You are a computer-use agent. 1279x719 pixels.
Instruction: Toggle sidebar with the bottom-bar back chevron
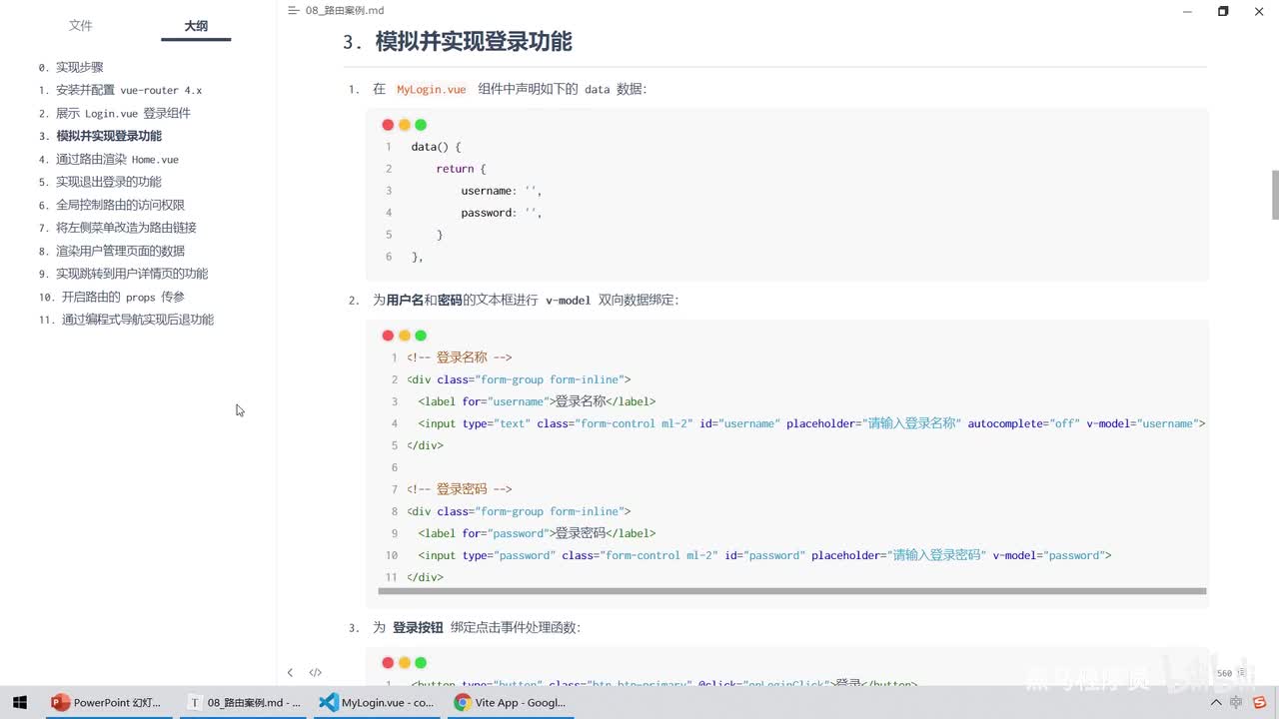(x=290, y=673)
